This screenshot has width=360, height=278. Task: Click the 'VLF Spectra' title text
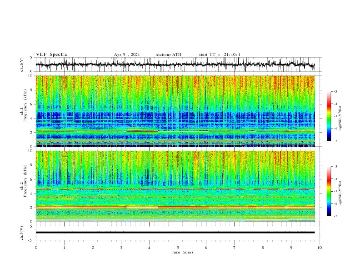pyautogui.click(x=51, y=55)
